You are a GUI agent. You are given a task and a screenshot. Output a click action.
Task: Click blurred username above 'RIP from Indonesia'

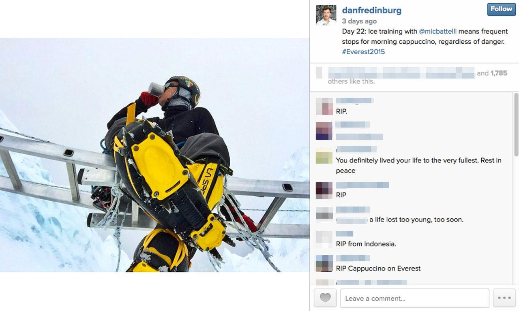pyautogui.click(x=344, y=234)
